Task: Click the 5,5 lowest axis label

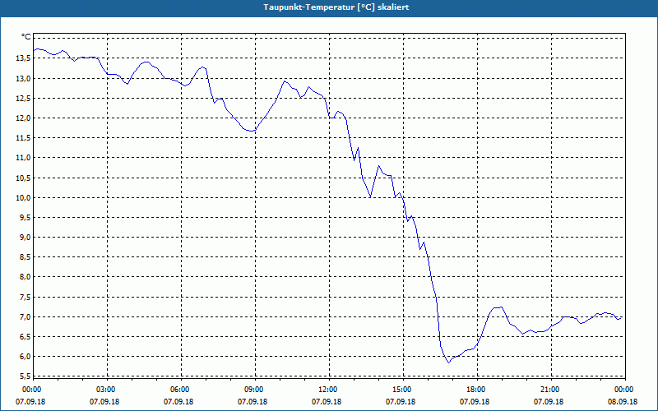Action: click(25, 376)
